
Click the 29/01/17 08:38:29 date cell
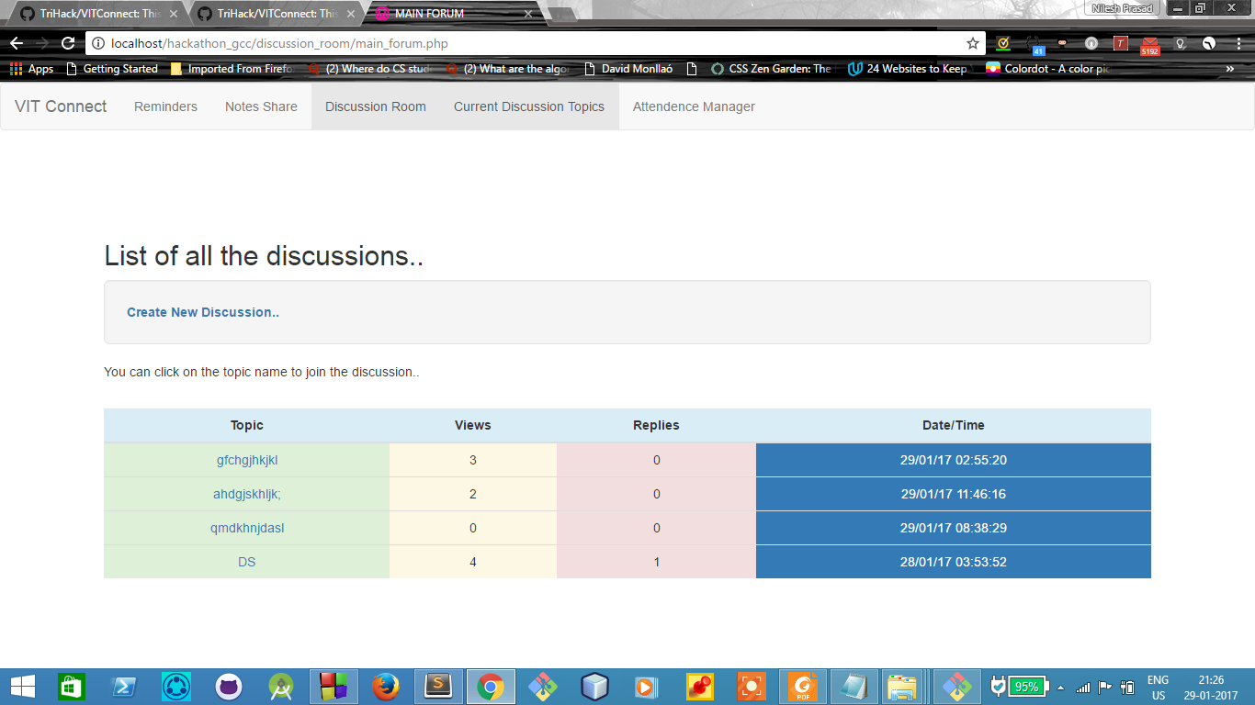[x=954, y=528]
